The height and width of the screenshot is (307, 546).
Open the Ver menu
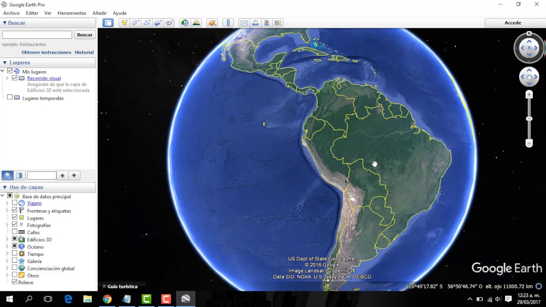click(48, 13)
